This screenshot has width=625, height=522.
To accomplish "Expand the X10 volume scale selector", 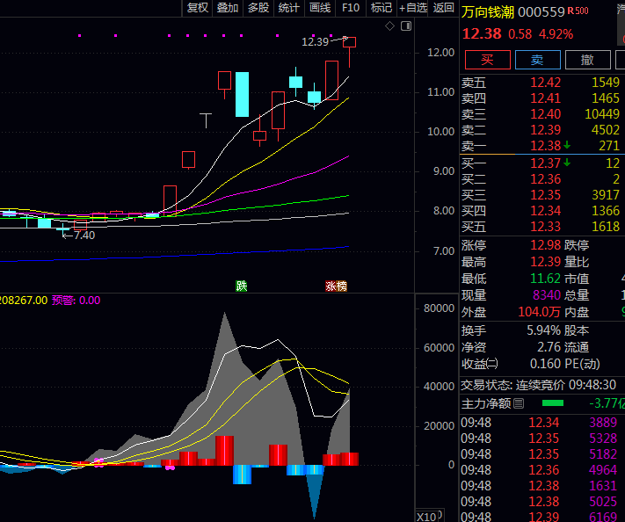I will coord(428,516).
